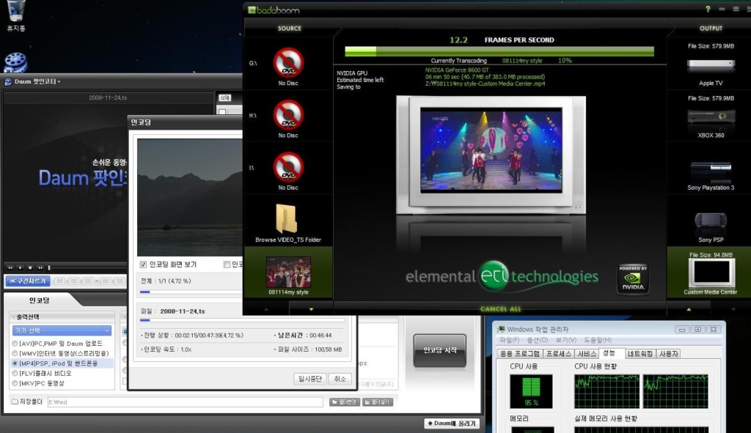Click 일시중단 pause button in encoding dialog
The image size is (751, 433).
(x=310, y=379)
